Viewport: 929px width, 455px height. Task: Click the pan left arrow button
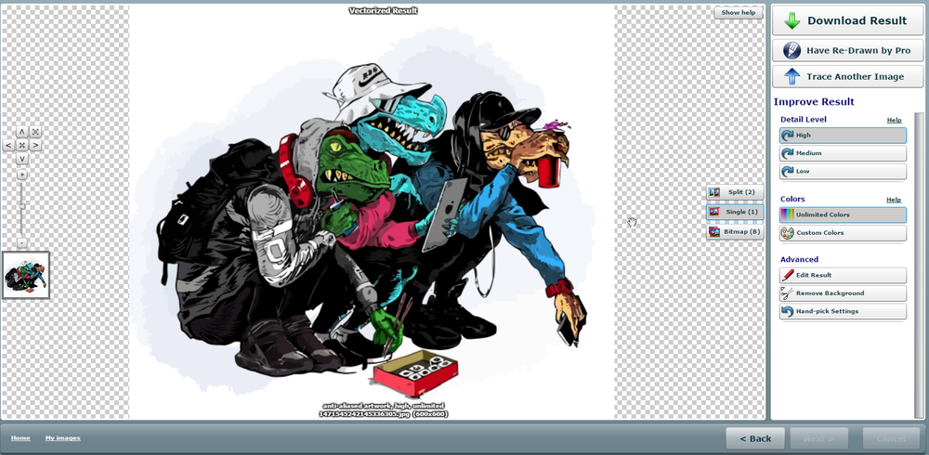tap(8, 145)
